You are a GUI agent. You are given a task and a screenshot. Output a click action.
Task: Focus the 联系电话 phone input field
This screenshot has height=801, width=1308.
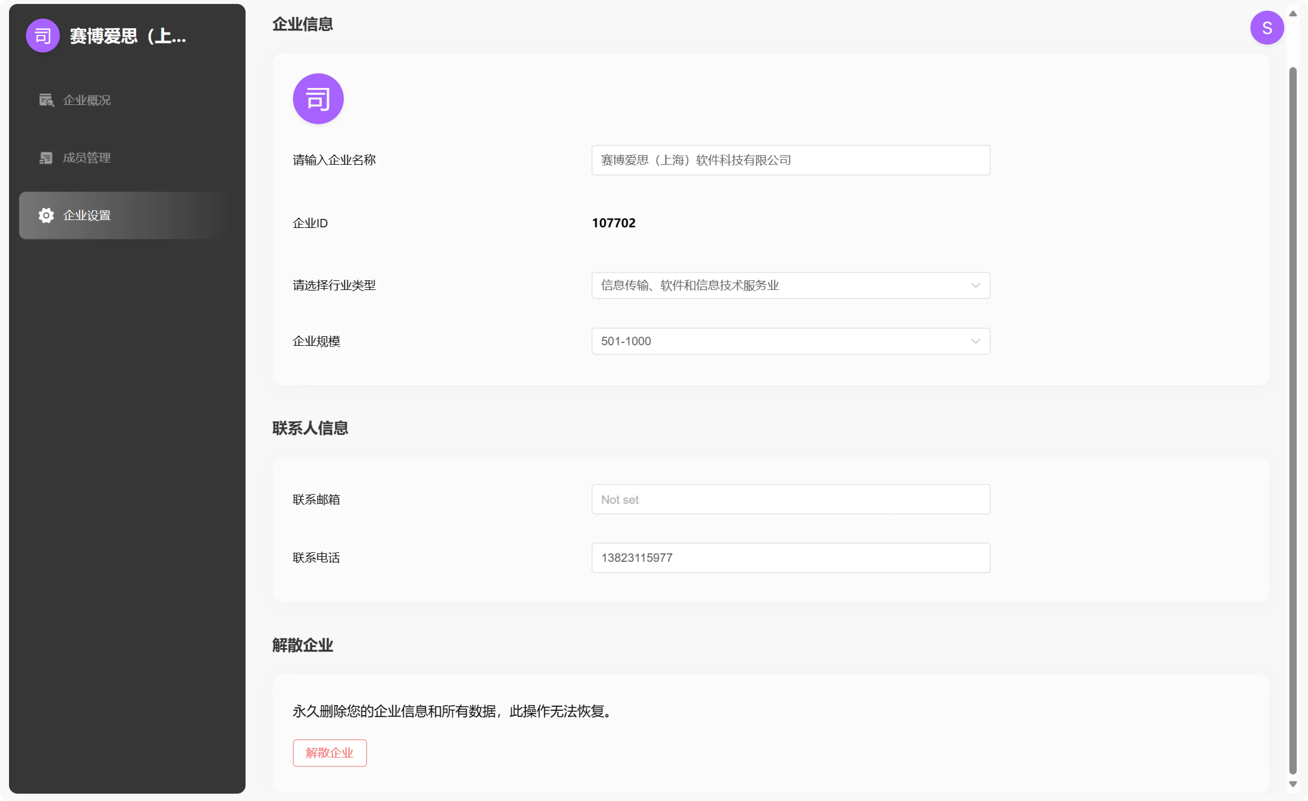[x=790, y=558]
